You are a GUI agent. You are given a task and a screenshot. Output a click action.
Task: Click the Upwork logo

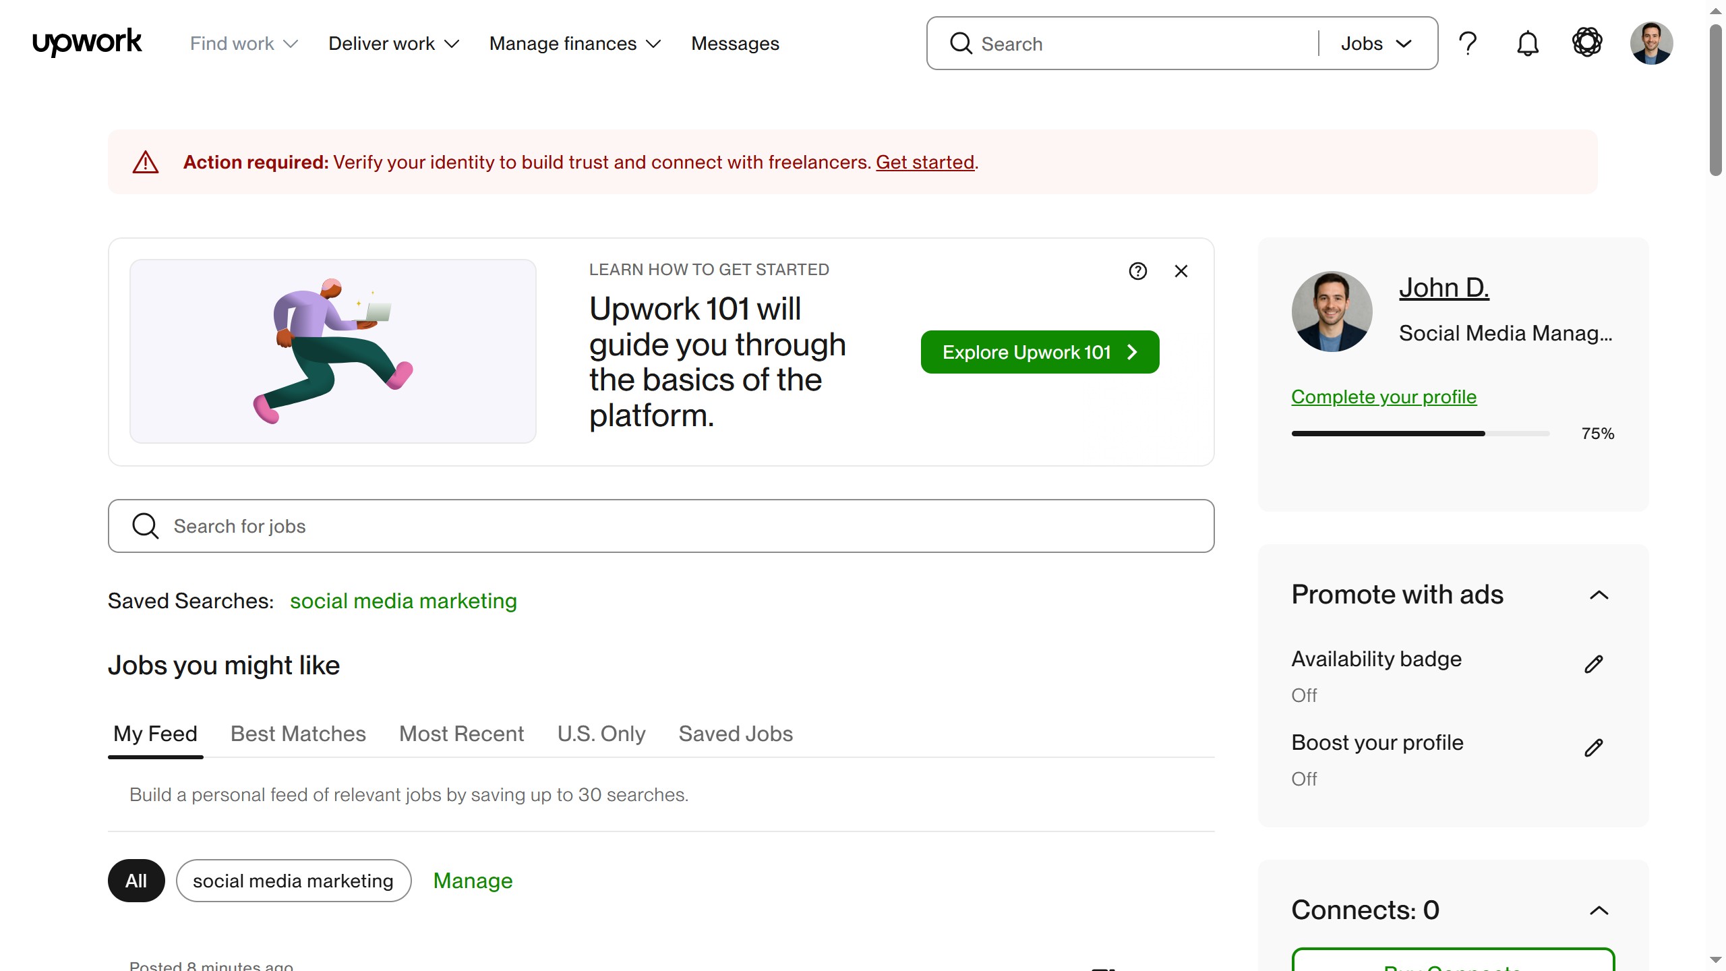86,42
